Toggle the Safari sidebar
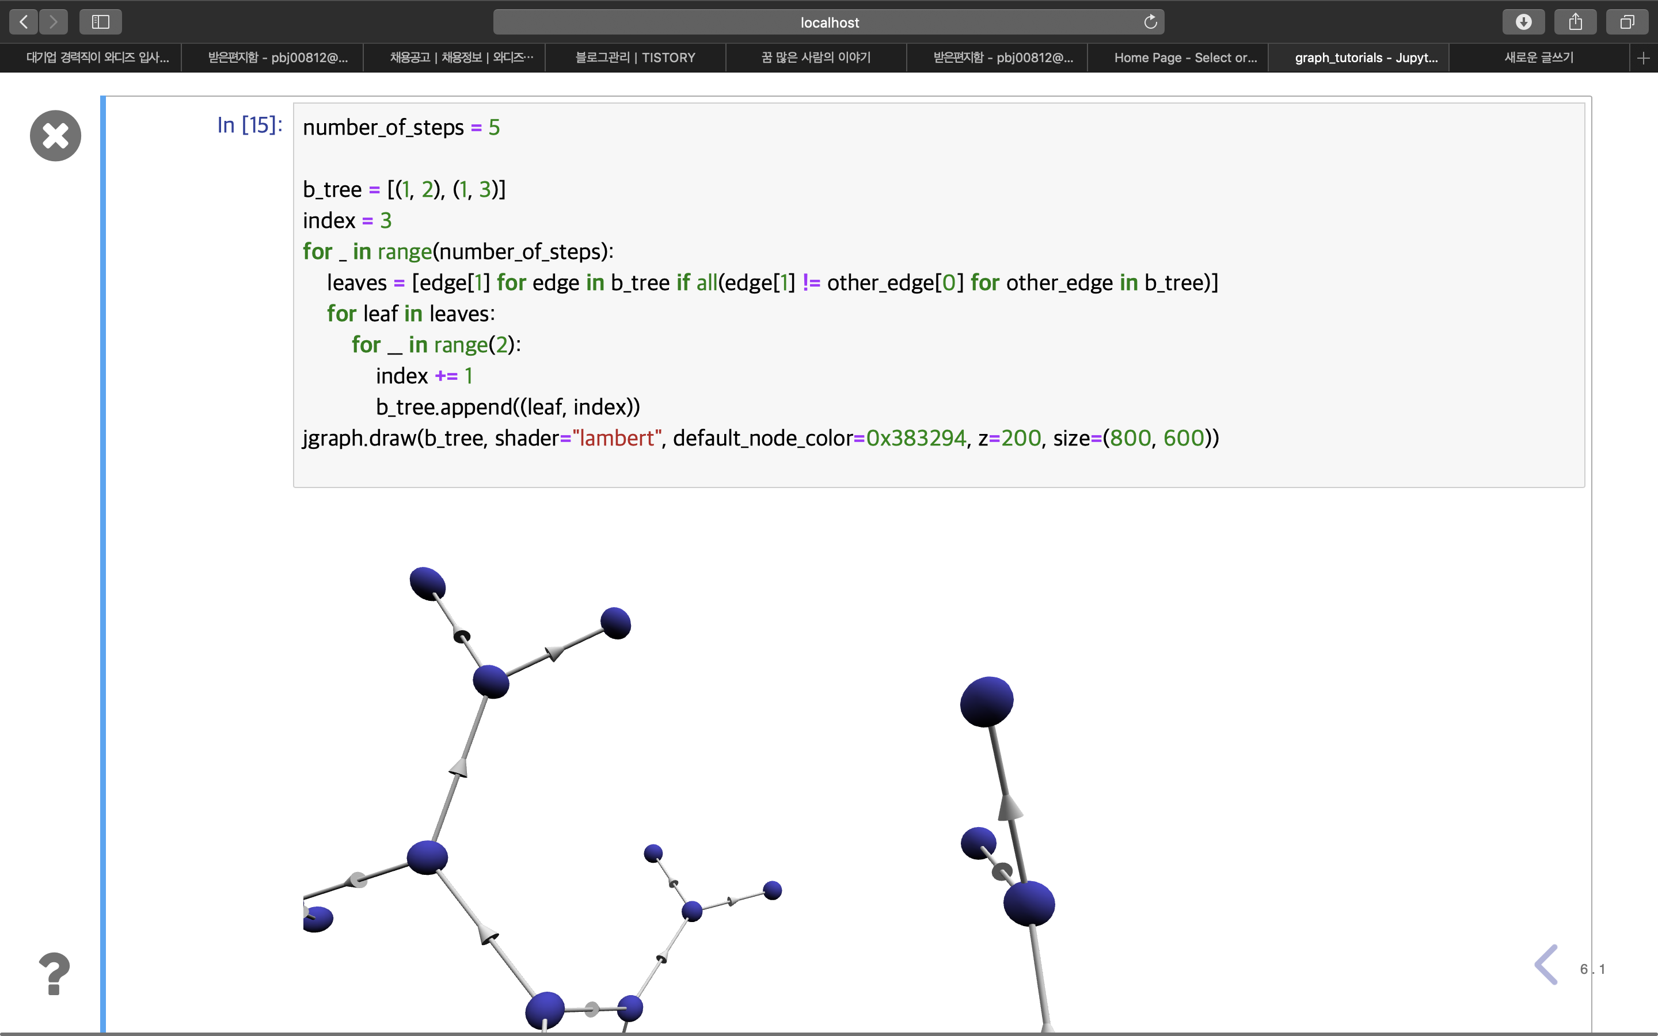This screenshot has height=1036, width=1658. click(100, 21)
